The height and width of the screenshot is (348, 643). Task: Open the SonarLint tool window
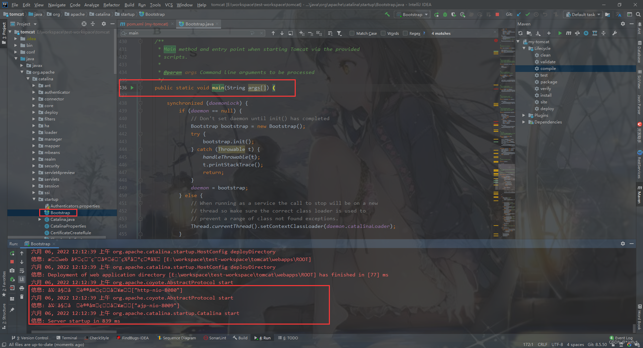pyautogui.click(x=215, y=338)
